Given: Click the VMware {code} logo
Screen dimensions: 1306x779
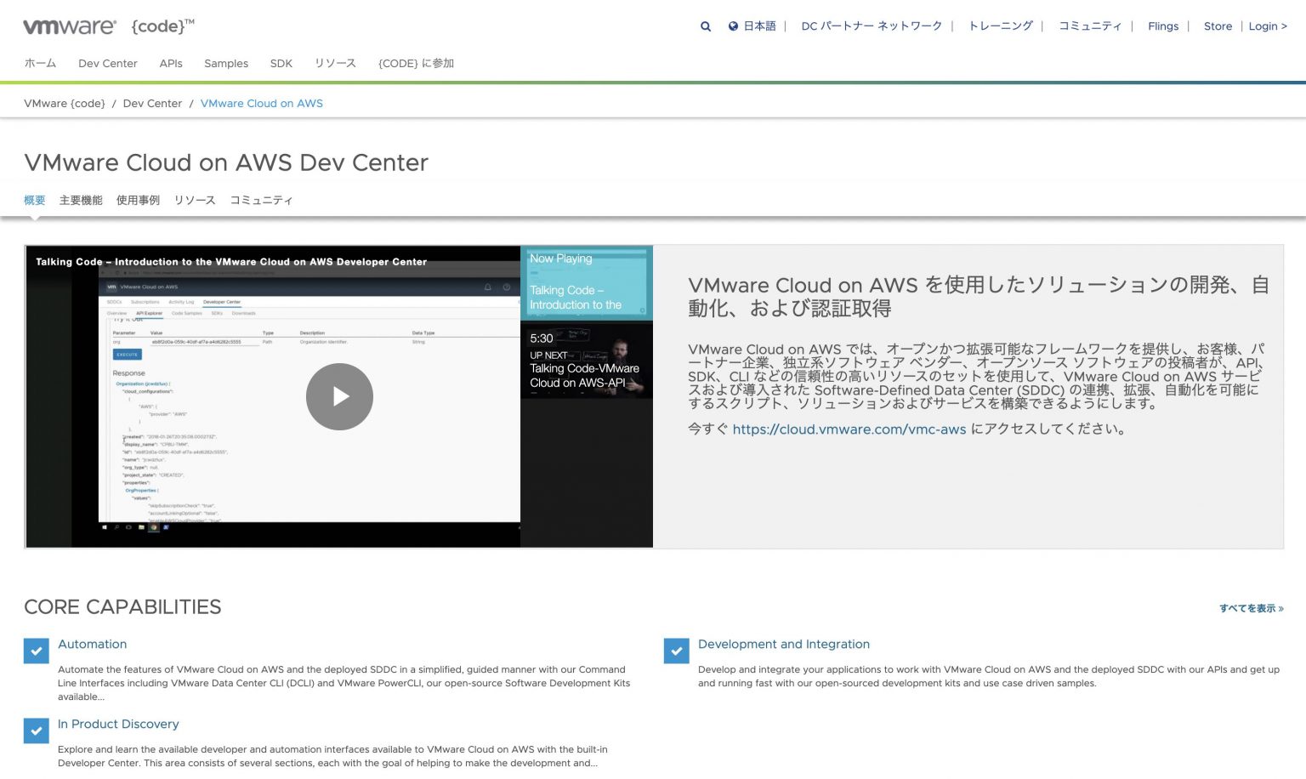Looking at the screenshot, I should 109,26.
